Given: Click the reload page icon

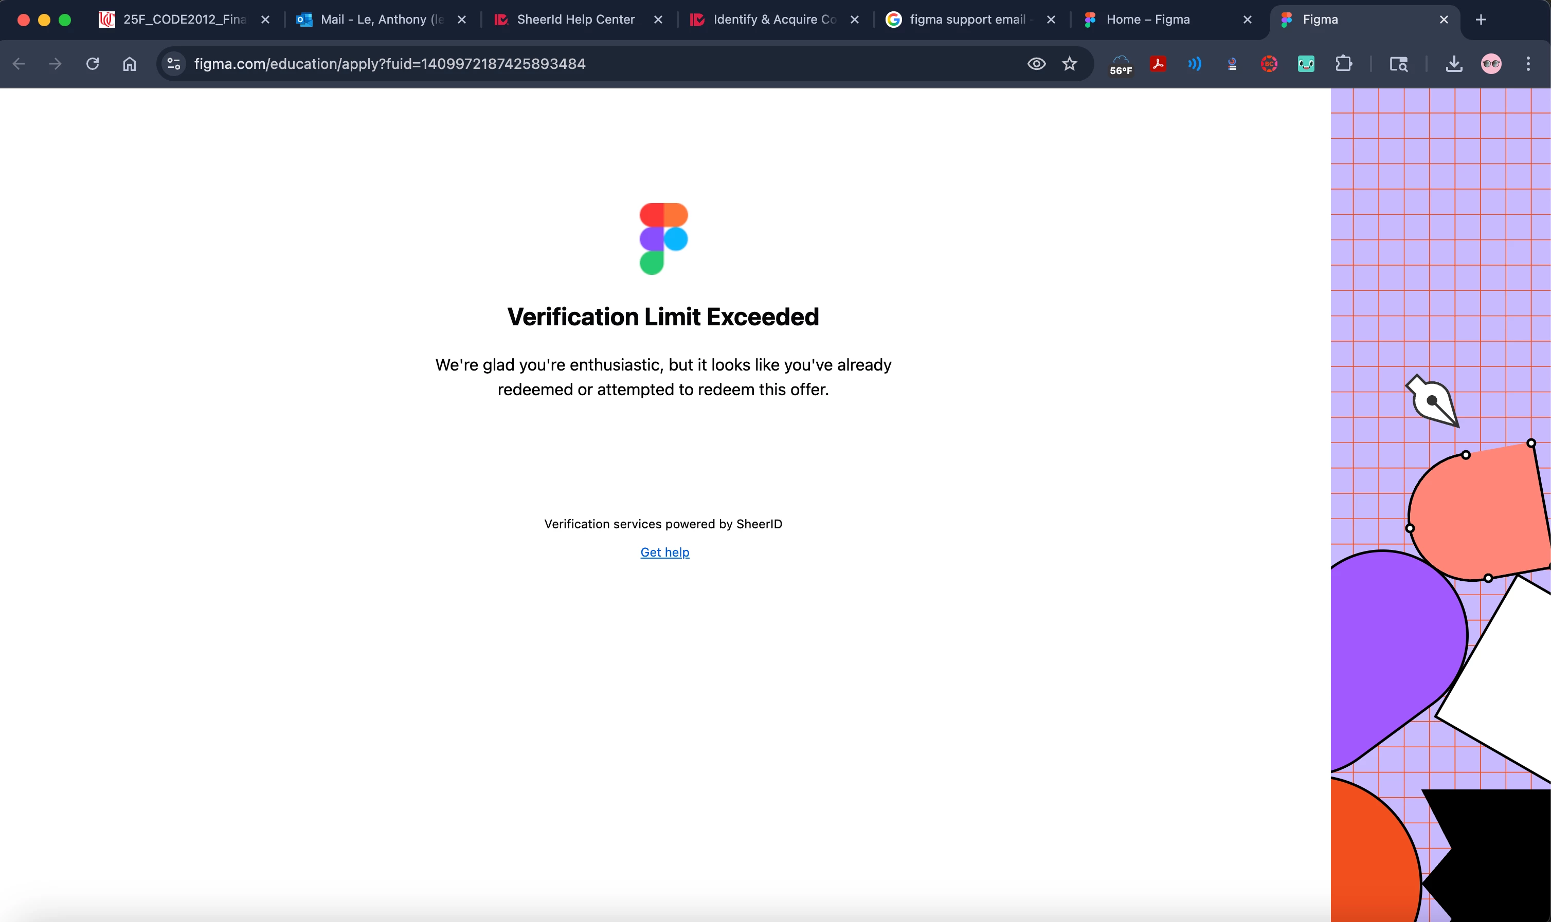Looking at the screenshot, I should (x=93, y=63).
